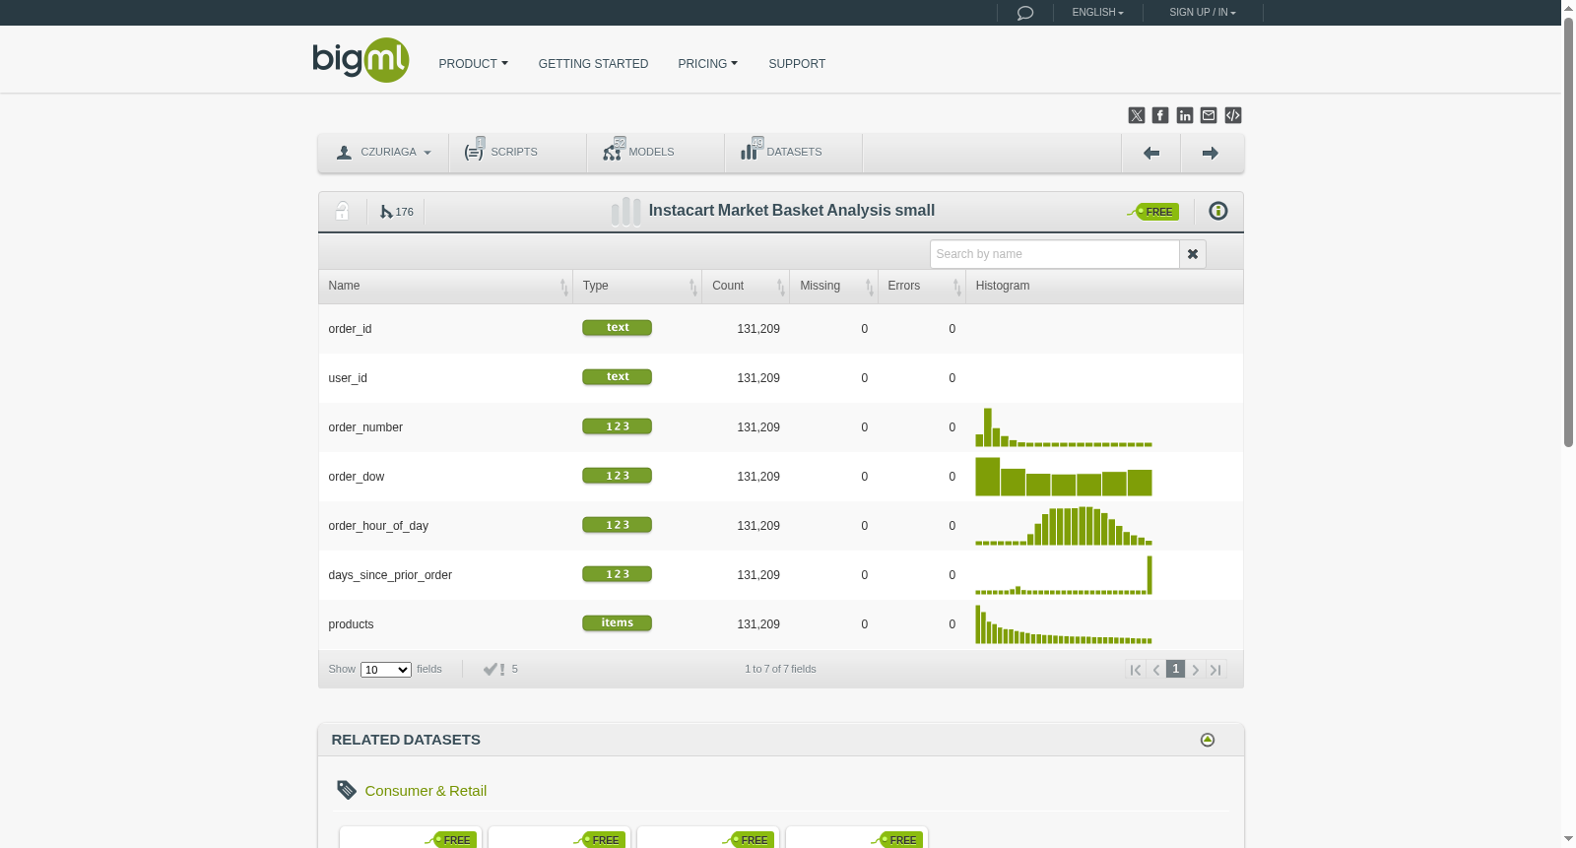Sort fields by Errors column
This screenshot has height=848, width=1576.
pyautogui.click(x=922, y=287)
